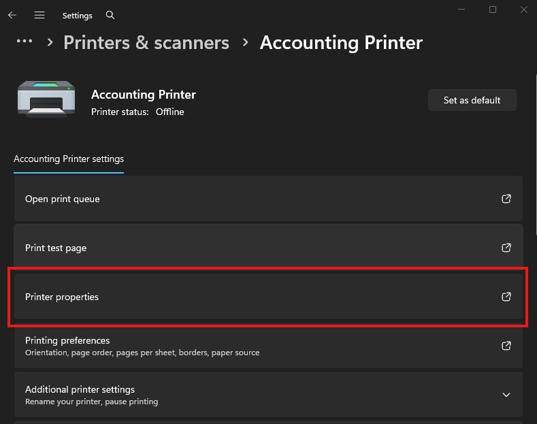Maximize the Settings window
537x424 pixels.
pos(493,10)
